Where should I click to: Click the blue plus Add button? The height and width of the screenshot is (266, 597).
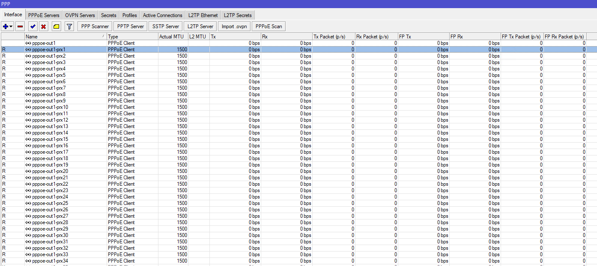[x=6, y=26]
